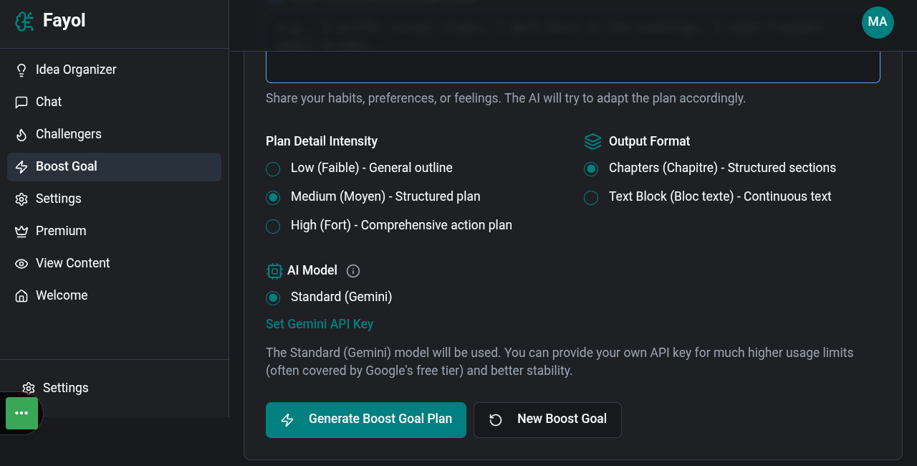Click the AI Model info icon
This screenshot has width=917, height=466.
pos(353,271)
